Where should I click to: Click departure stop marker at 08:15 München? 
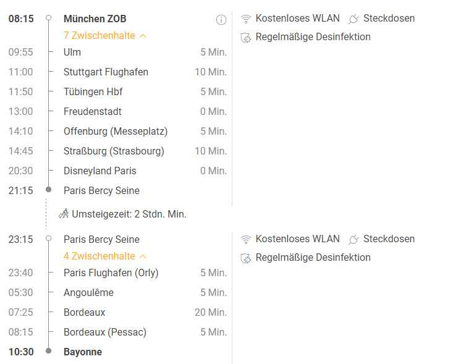point(48,18)
